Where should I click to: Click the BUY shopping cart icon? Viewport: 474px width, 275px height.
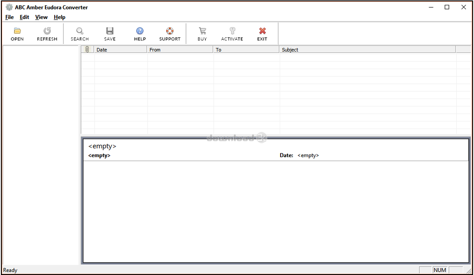point(202,34)
